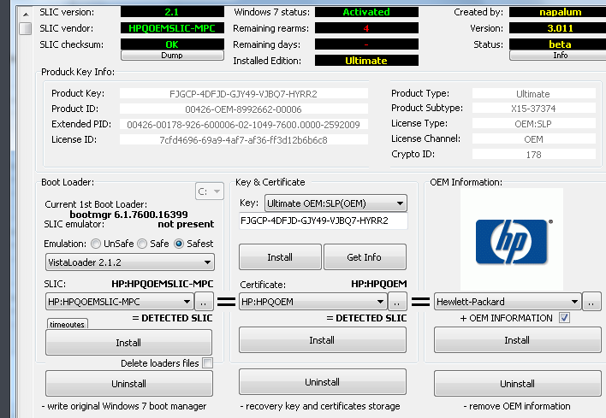Toggle the Delete loaders files checkbox
The image size is (606, 418).
point(207,363)
